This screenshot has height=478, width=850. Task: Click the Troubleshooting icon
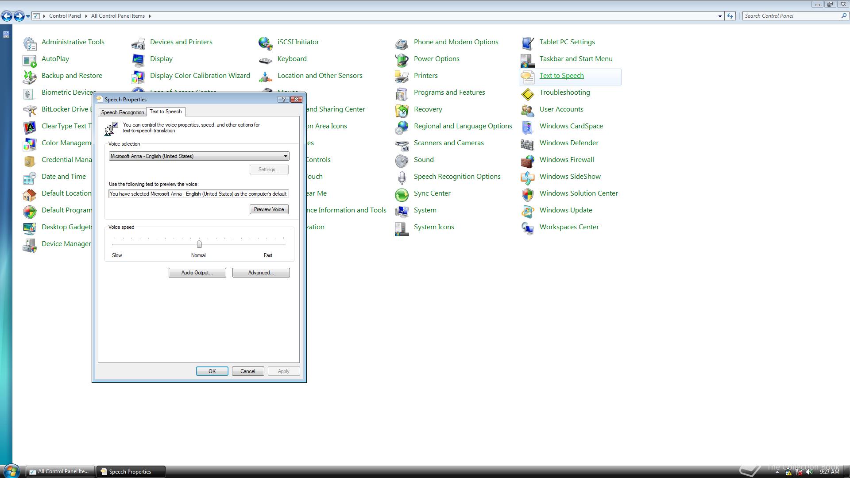pos(528,94)
